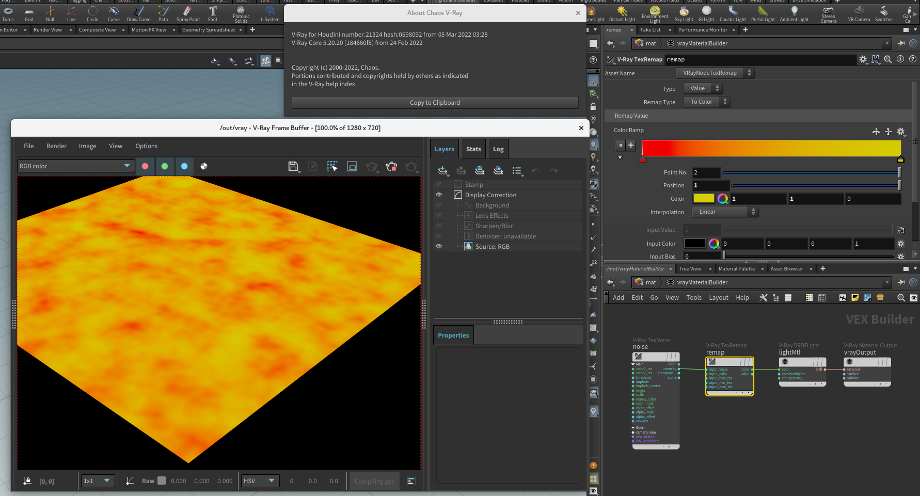The width and height of the screenshot is (920, 496).
Task: Click the Track Mouse render-selection icon
Action: pos(332,166)
